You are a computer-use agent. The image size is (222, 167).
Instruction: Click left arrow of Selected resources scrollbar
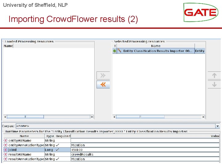point(114,117)
